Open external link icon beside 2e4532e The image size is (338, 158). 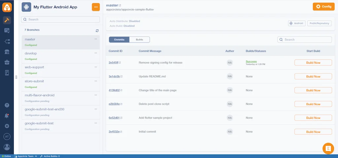click(121, 132)
